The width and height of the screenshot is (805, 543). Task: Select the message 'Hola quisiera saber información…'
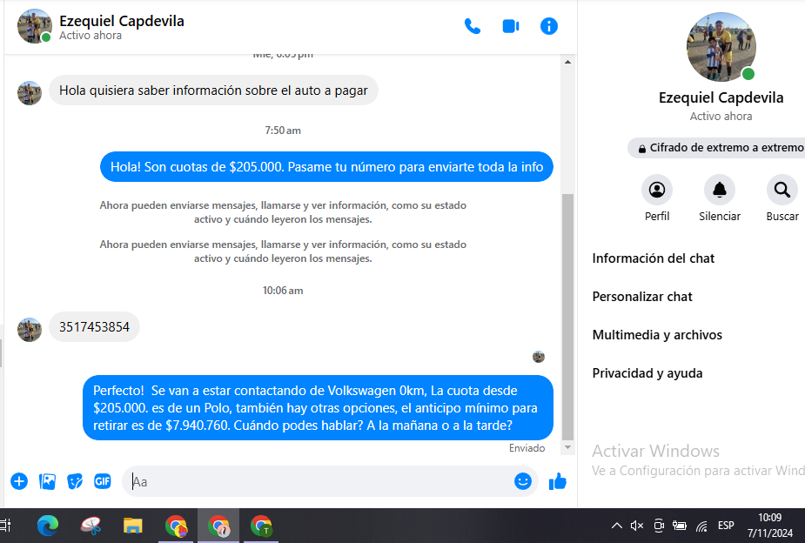tap(213, 90)
